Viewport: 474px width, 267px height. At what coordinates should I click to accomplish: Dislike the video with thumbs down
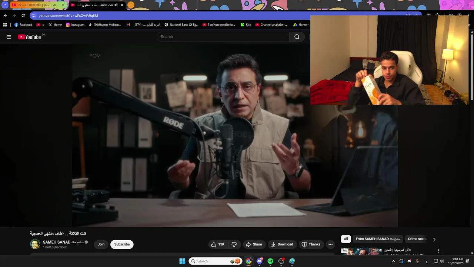tap(234, 244)
